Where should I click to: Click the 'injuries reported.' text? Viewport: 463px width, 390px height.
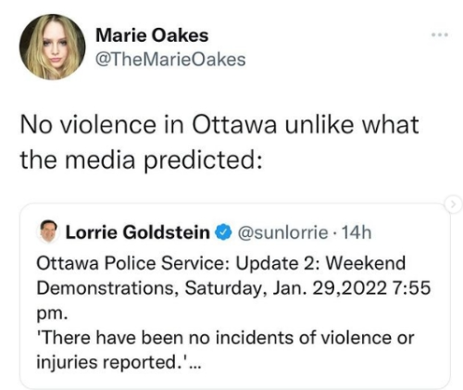(x=112, y=362)
